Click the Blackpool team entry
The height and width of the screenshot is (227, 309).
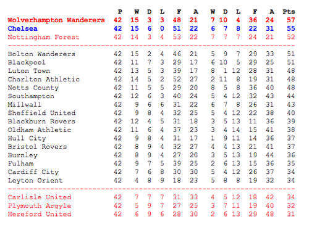(x=27, y=62)
